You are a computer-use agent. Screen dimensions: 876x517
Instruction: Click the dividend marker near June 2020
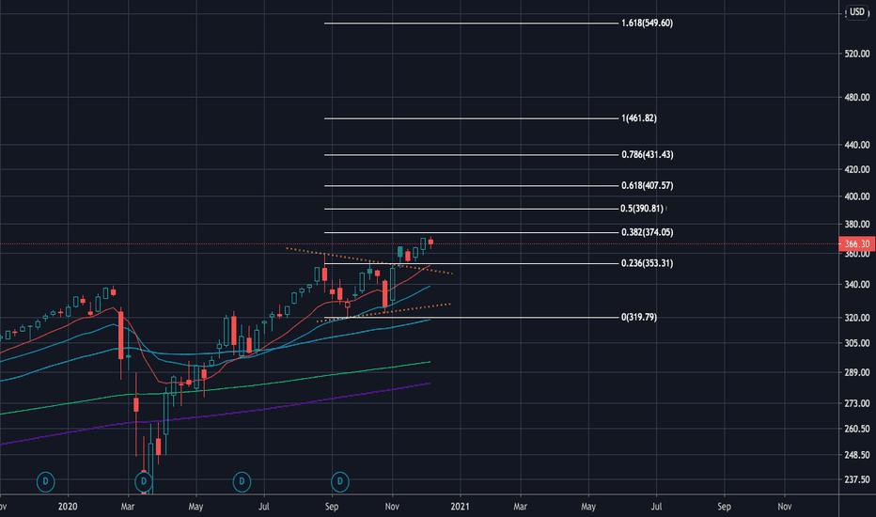click(242, 481)
